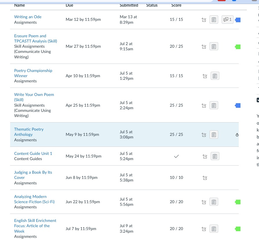
Task: Click the Score column header
Action: (x=176, y=5)
